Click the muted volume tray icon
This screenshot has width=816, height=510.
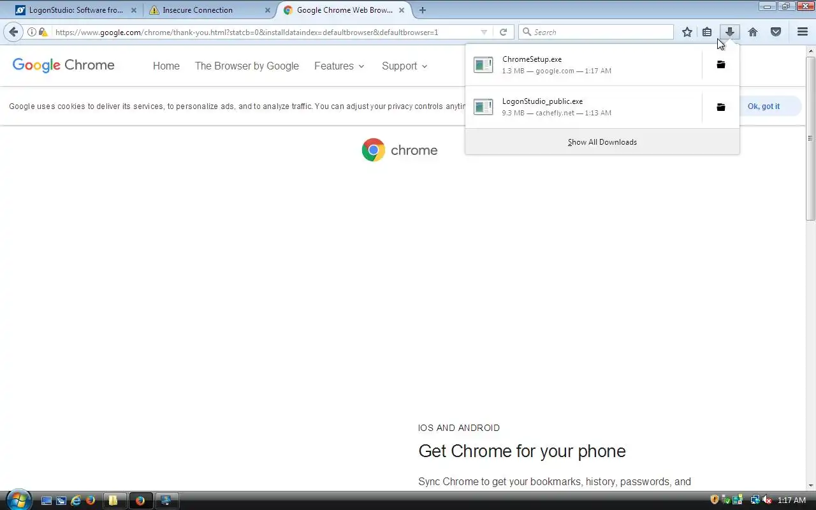point(767,500)
